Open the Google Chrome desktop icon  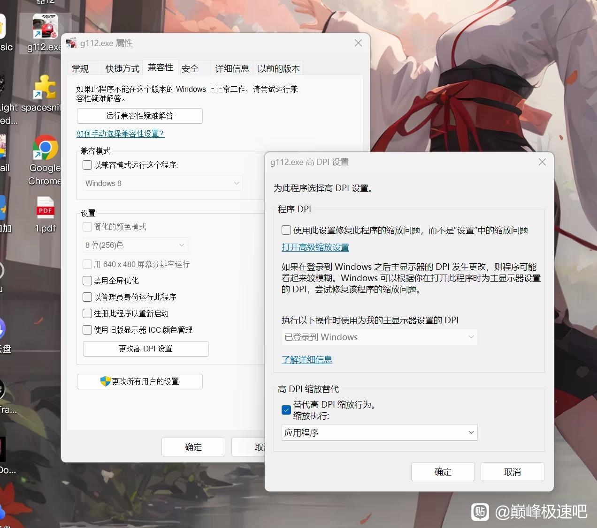click(45, 148)
